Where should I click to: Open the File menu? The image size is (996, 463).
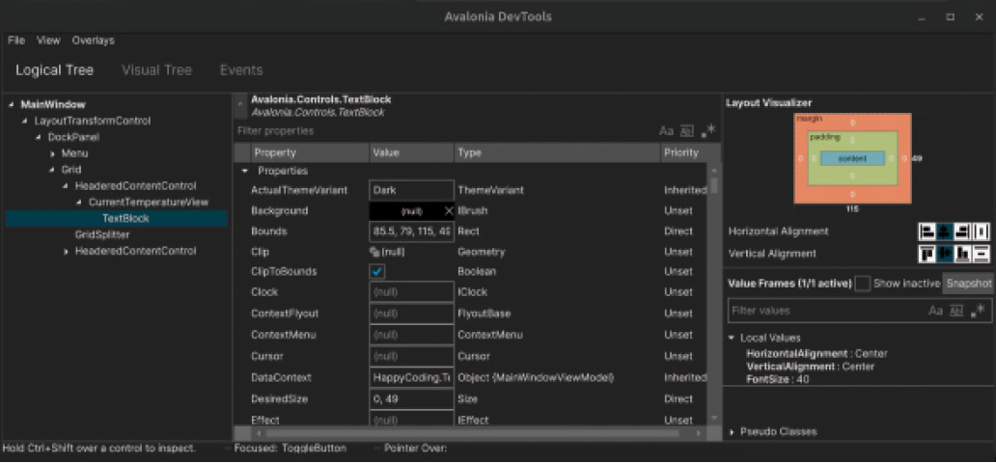[15, 41]
